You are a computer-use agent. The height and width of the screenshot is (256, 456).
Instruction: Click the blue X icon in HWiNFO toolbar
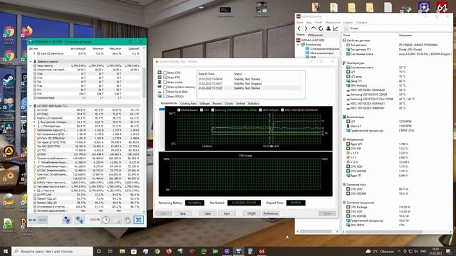pos(139,220)
